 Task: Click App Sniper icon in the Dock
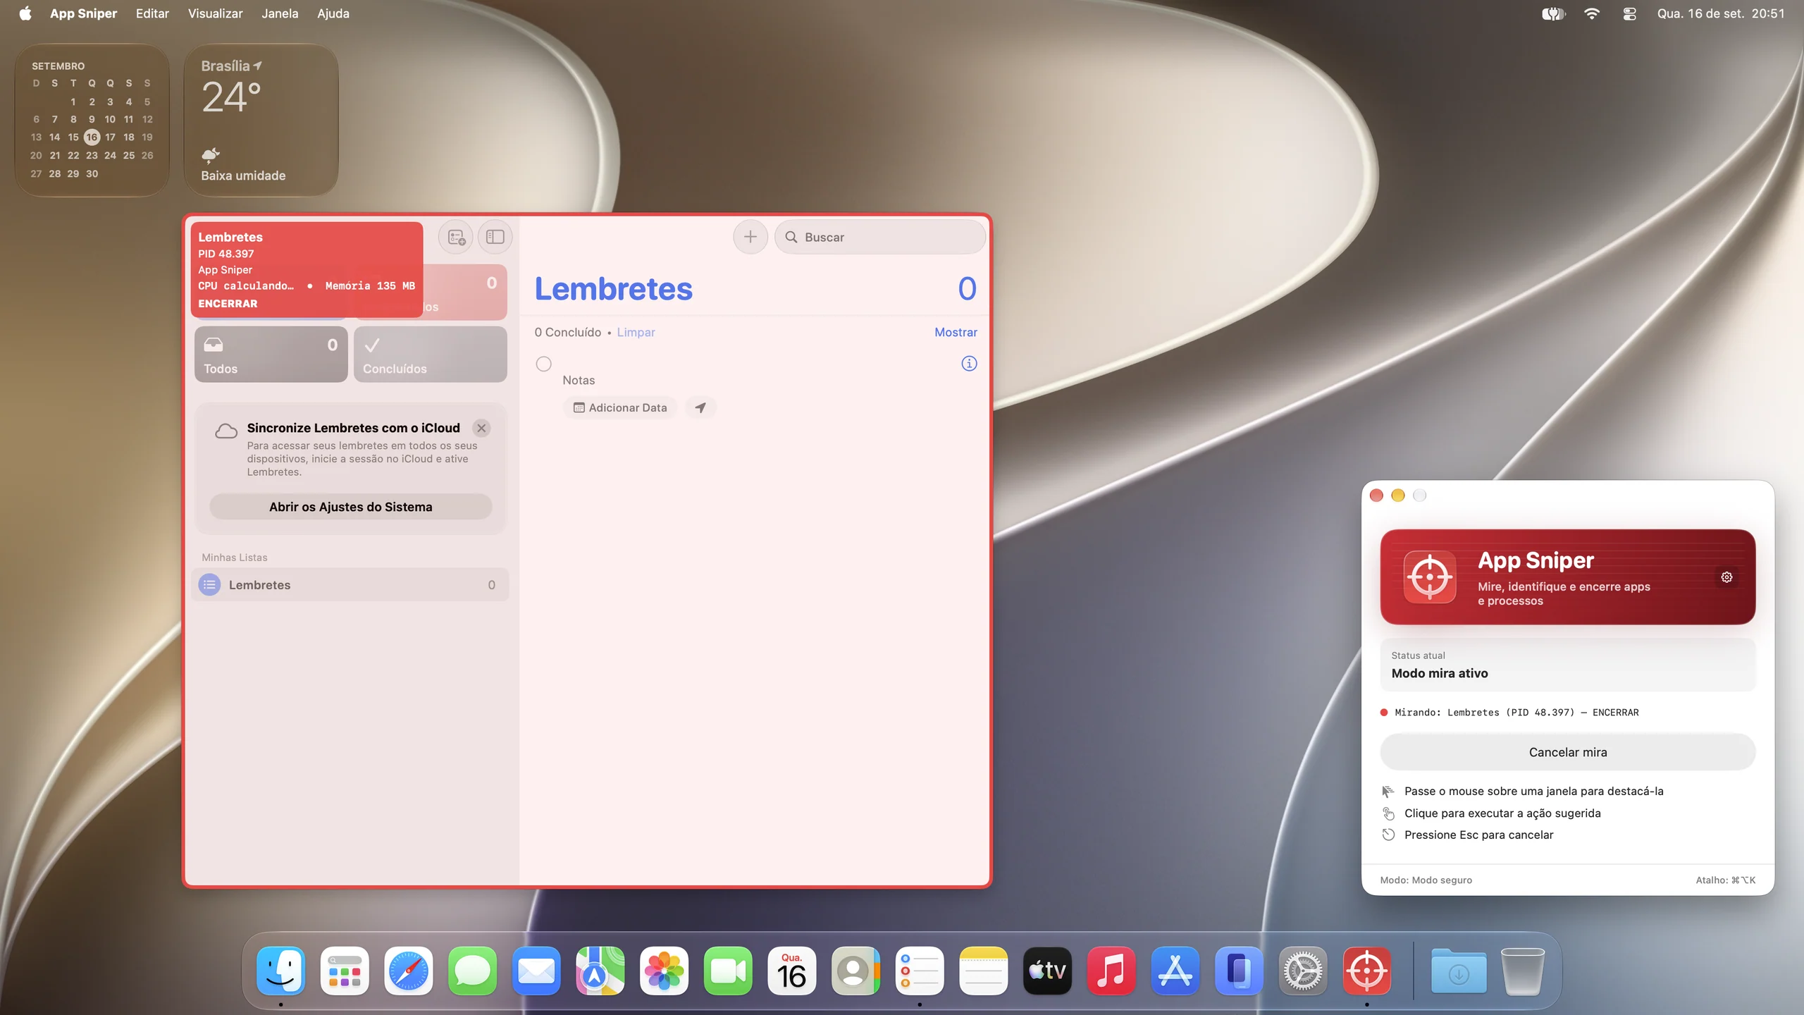(1367, 971)
